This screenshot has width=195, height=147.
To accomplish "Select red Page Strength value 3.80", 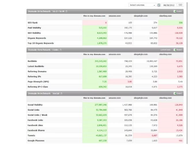I will pos(130,82).
